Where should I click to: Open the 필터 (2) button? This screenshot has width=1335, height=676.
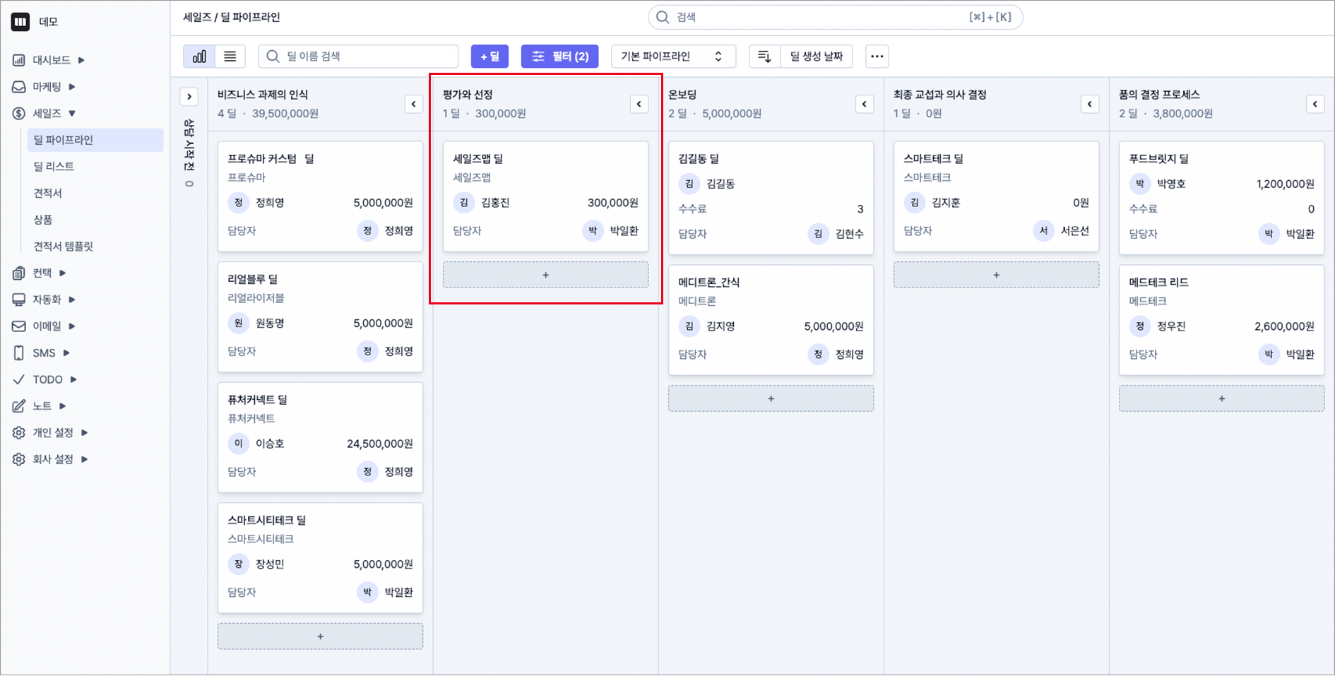tap(559, 57)
